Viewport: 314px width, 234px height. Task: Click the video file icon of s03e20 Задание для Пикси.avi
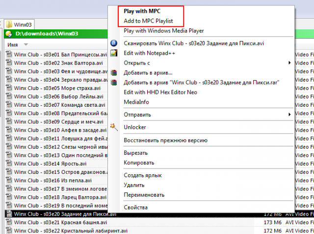point(9,214)
